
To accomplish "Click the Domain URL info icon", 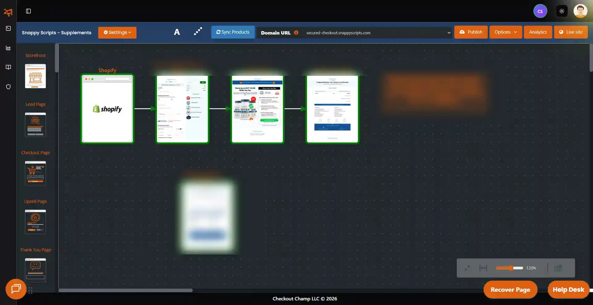I will tap(296, 32).
